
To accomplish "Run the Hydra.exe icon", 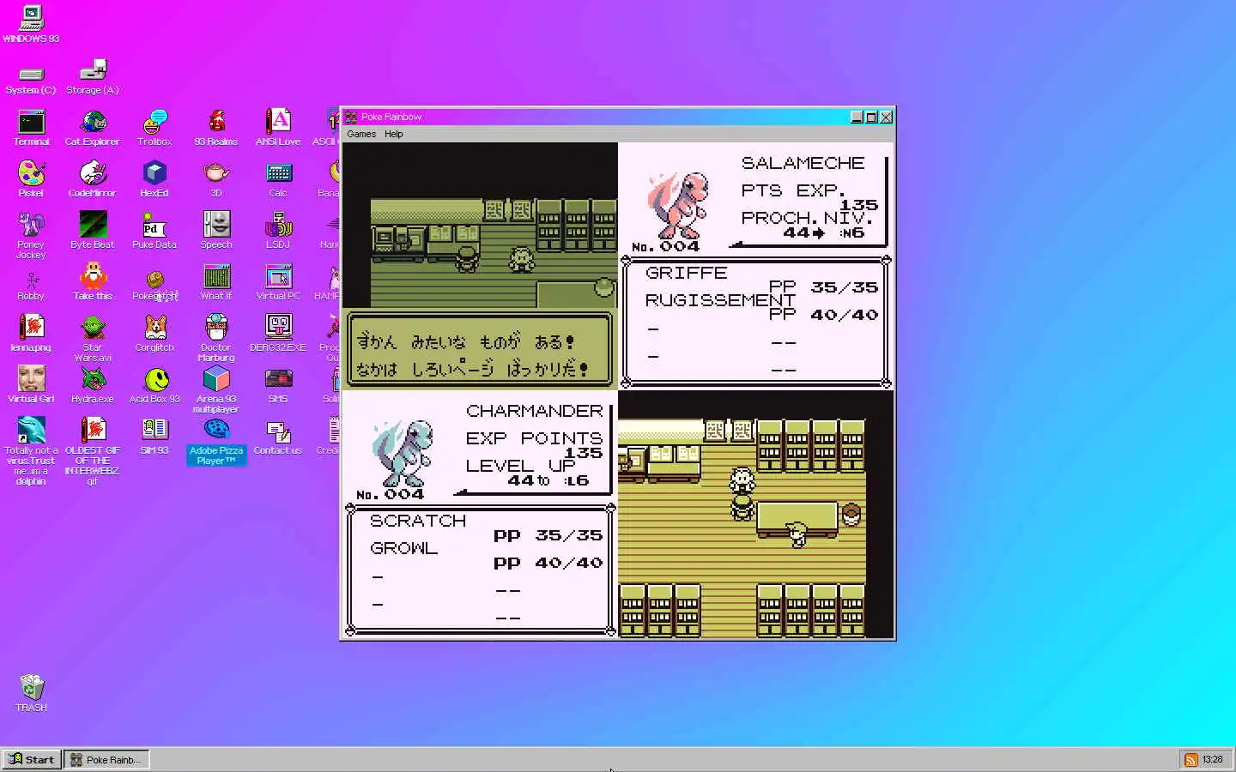I will click(x=93, y=386).
